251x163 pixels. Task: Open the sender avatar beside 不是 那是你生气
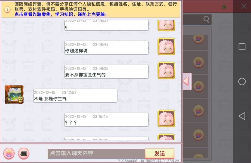(x=14, y=94)
